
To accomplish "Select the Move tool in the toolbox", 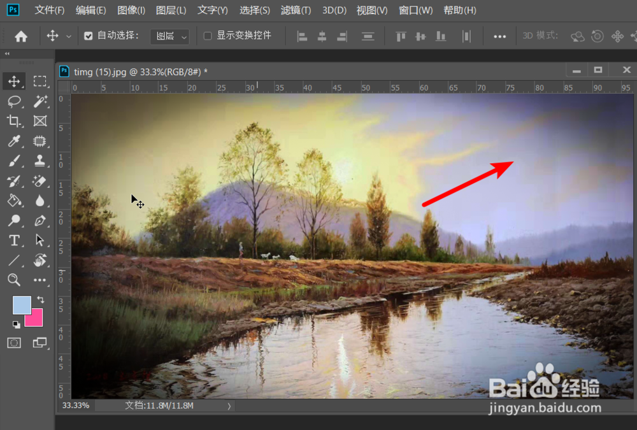I will click(14, 82).
